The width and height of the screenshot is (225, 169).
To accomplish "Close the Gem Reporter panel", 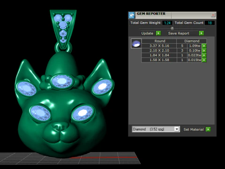I will 213,15.
